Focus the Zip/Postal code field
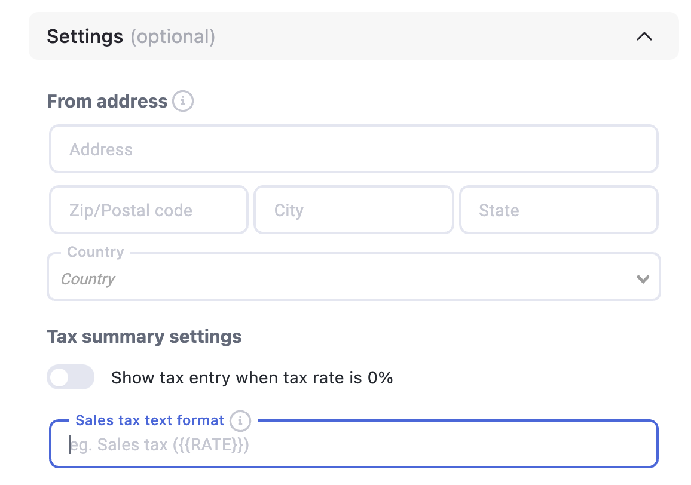Viewport: 691px width, 485px height. pos(148,210)
